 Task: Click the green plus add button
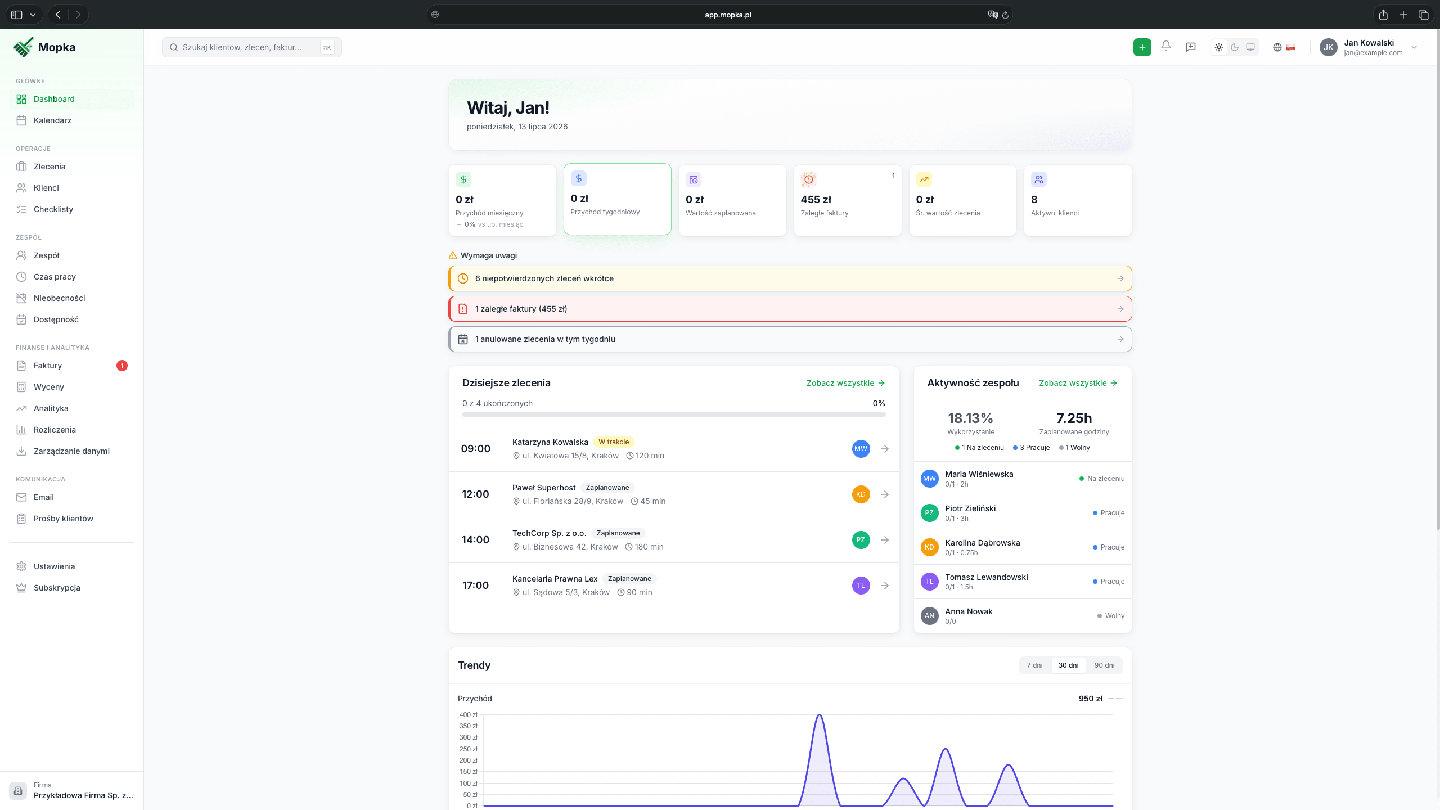pyautogui.click(x=1142, y=47)
